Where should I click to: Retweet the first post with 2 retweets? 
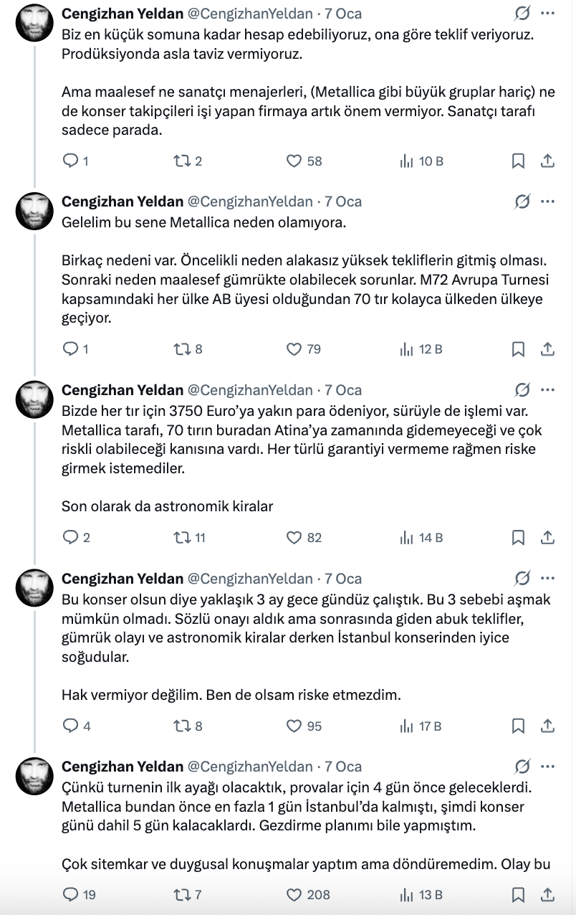[182, 161]
